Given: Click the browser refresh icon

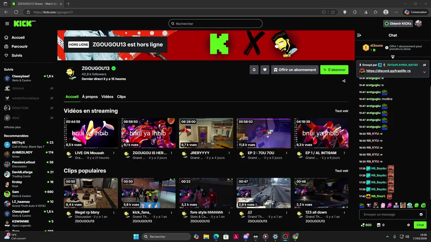Looking at the screenshot, I should (16, 12).
